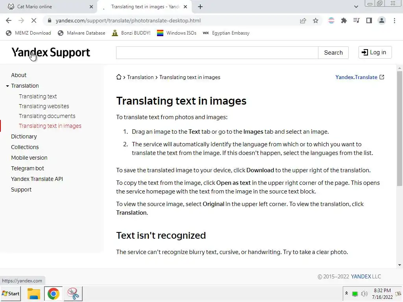Click the address bar URL
Image resolution: width=403 pixels, height=302 pixels.
pyautogui.click(x=128, y=20)
